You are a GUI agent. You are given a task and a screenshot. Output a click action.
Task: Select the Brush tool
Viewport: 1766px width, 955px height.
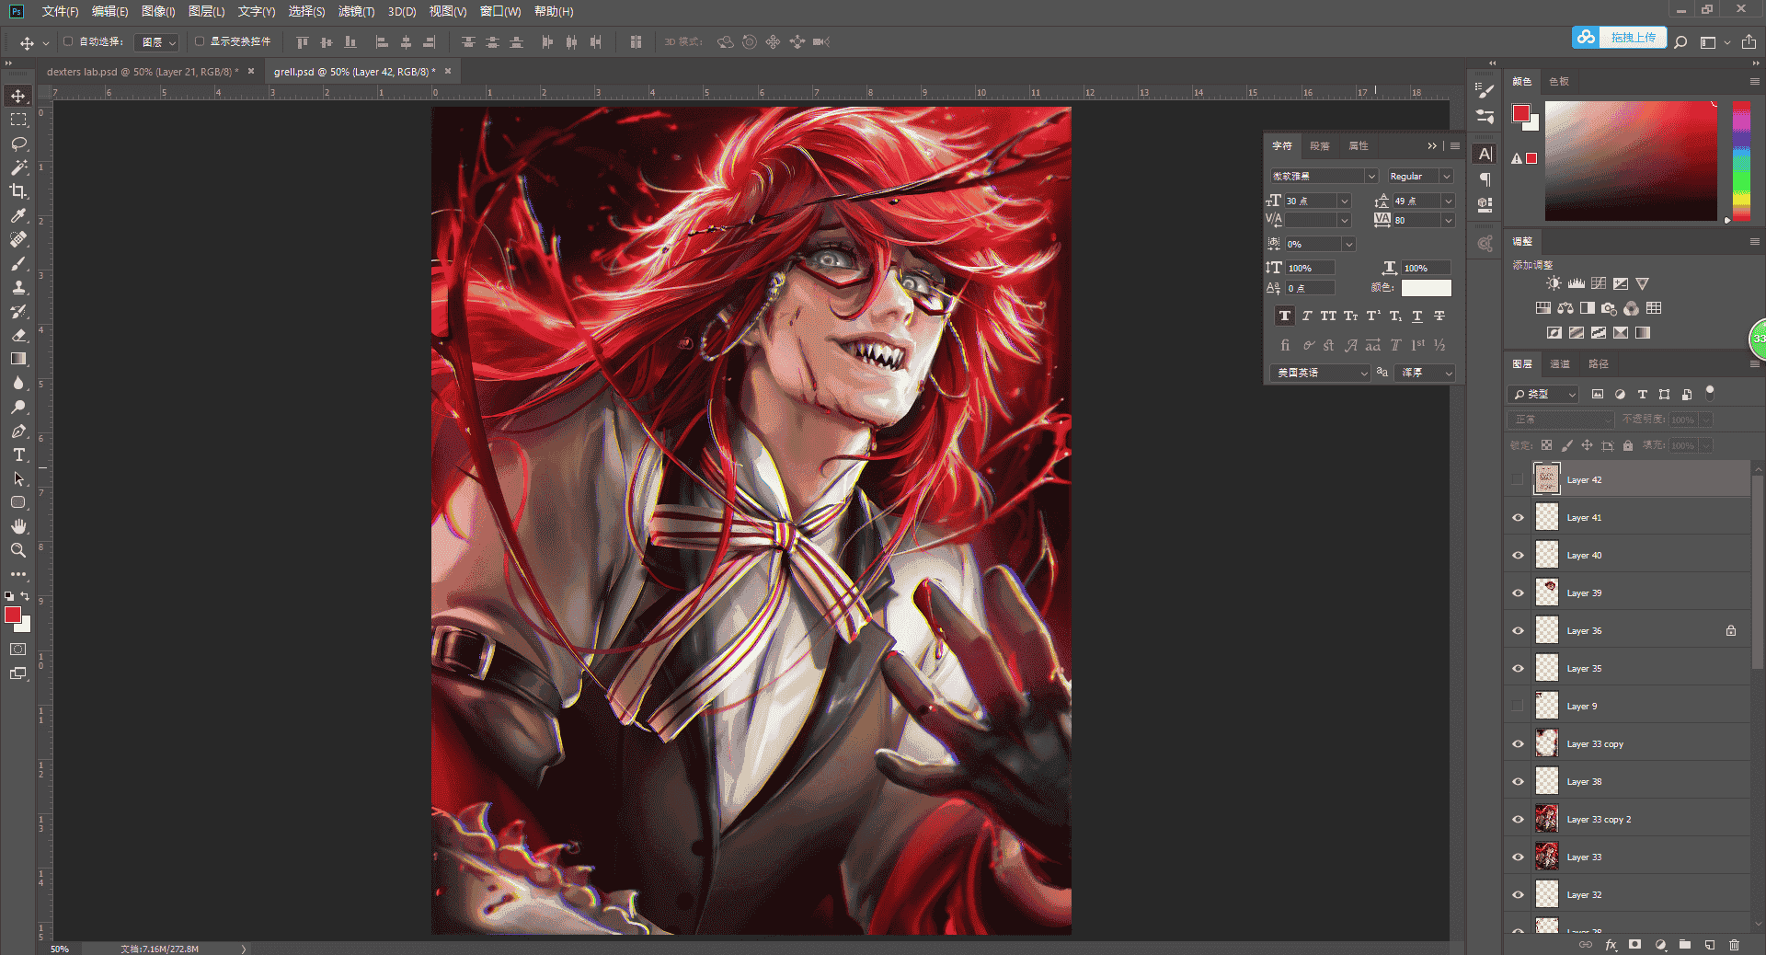18,263
